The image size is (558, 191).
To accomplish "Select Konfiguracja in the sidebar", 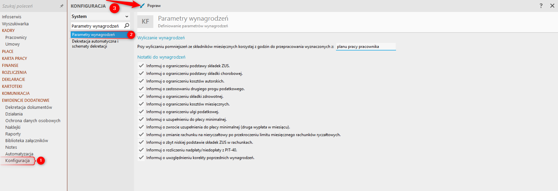I will tap(17, 160).
